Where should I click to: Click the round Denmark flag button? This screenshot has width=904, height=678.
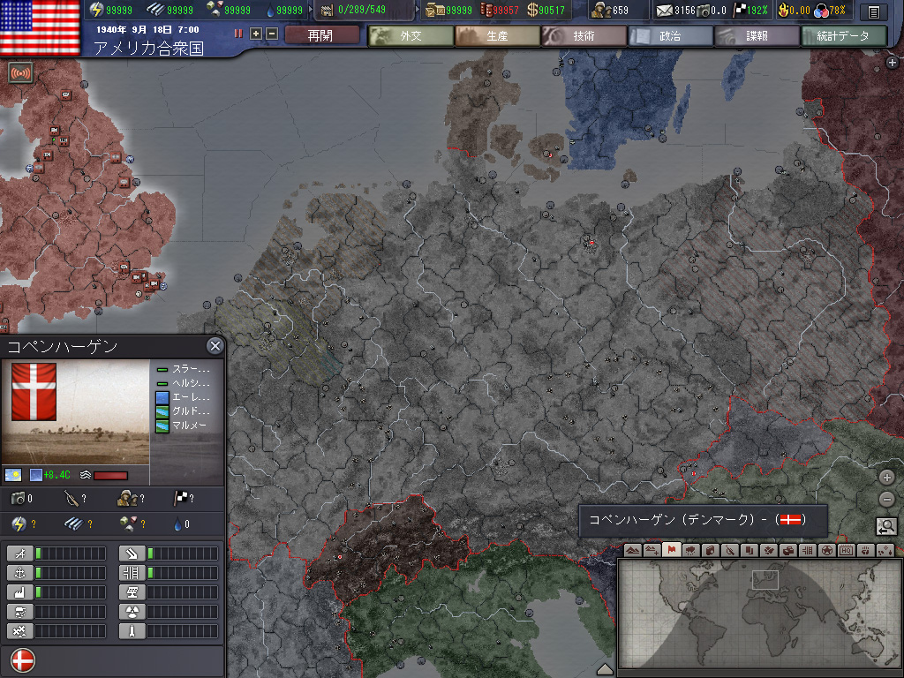(x=23, y=660)
